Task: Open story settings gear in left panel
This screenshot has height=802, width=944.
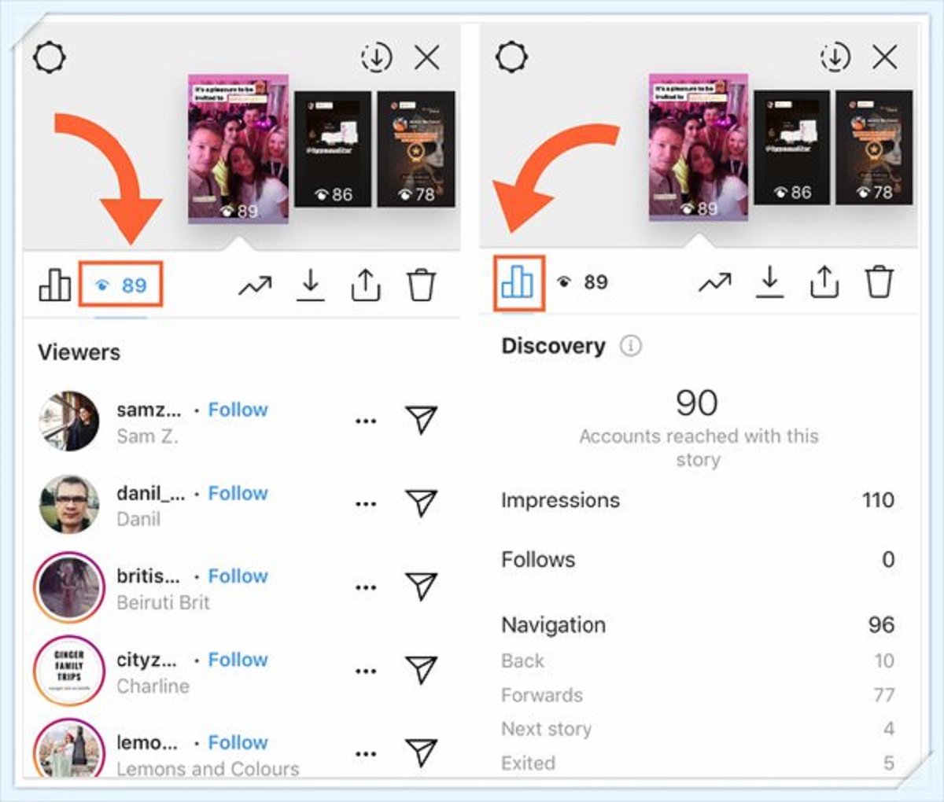Action: [x=50, y=57]
